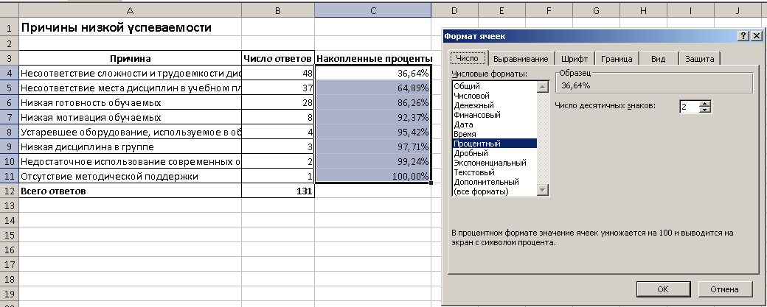Click the Число ответов header cell
This screenshot has height=307, width=767.
click(278, 59)
